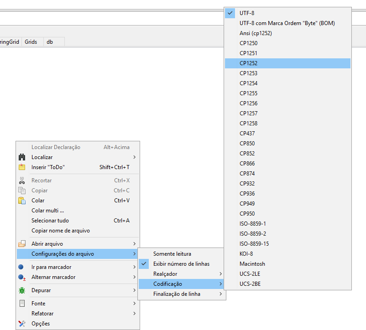Select CP874 encoding

(x=288, y=173)
